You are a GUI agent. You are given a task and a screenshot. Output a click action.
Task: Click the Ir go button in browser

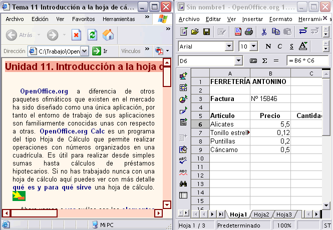pyautogui.click(x=101, y=51)
